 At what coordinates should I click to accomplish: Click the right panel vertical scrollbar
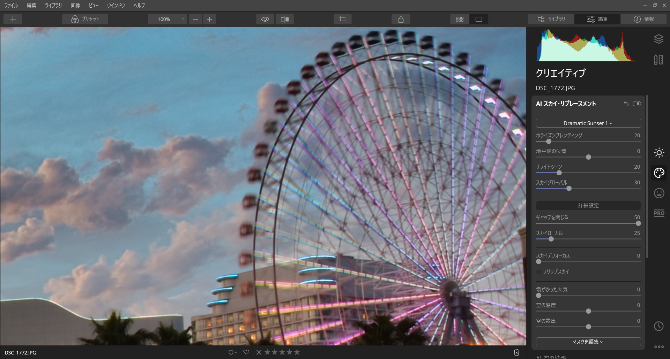pos(647,176)
